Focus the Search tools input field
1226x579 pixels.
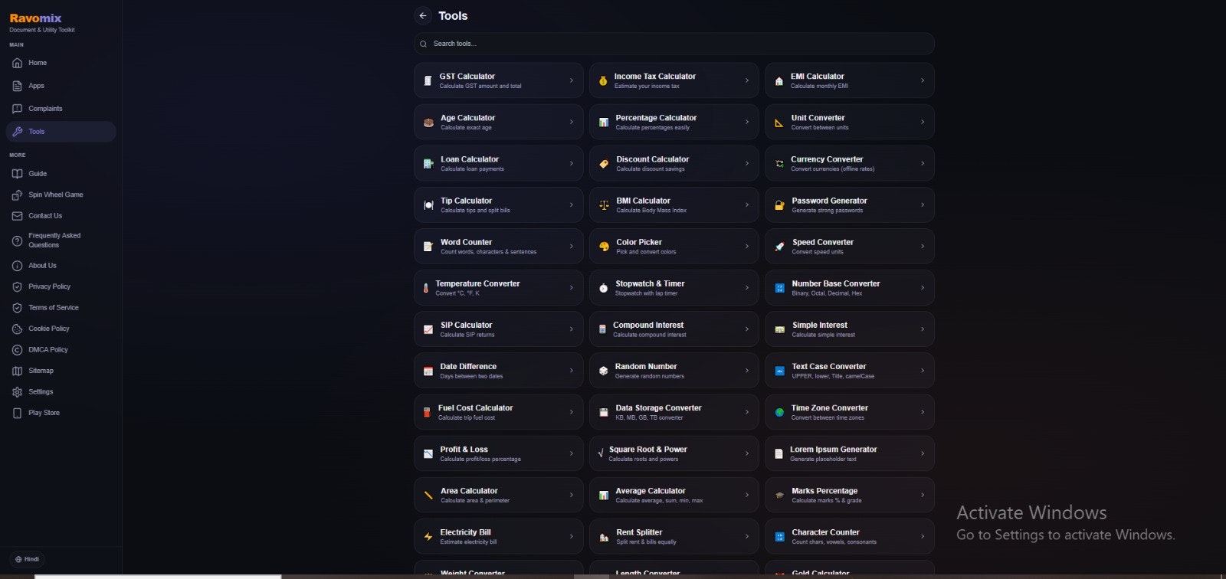coord(674,44)
